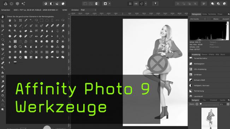Viewport: 230px width, 129px height.
Task: Open the alignment options toolbar icon
Action: pyautogui.click(x=204, y=4)
